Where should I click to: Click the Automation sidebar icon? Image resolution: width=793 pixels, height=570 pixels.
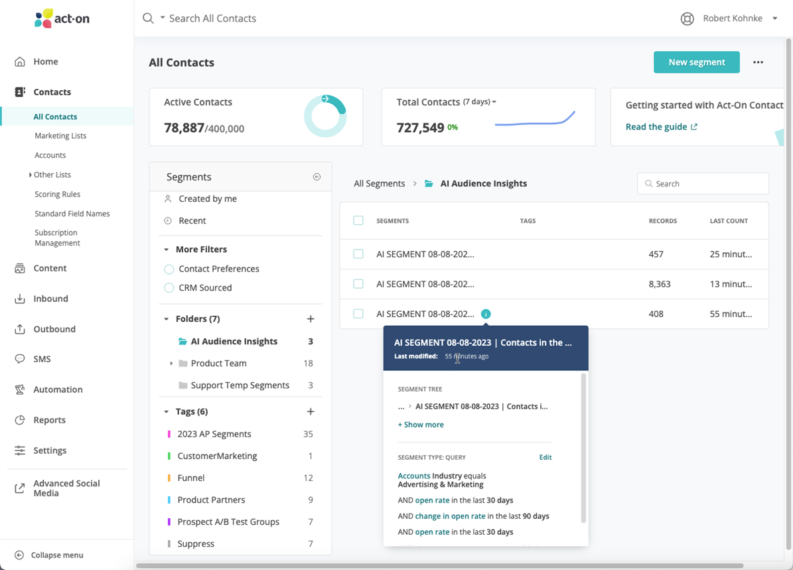(20, 390)
